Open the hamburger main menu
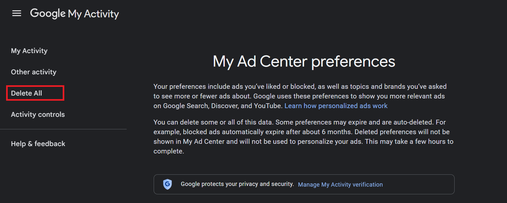The height and width of the screenshot is (203, 507). tap(17, 13)
